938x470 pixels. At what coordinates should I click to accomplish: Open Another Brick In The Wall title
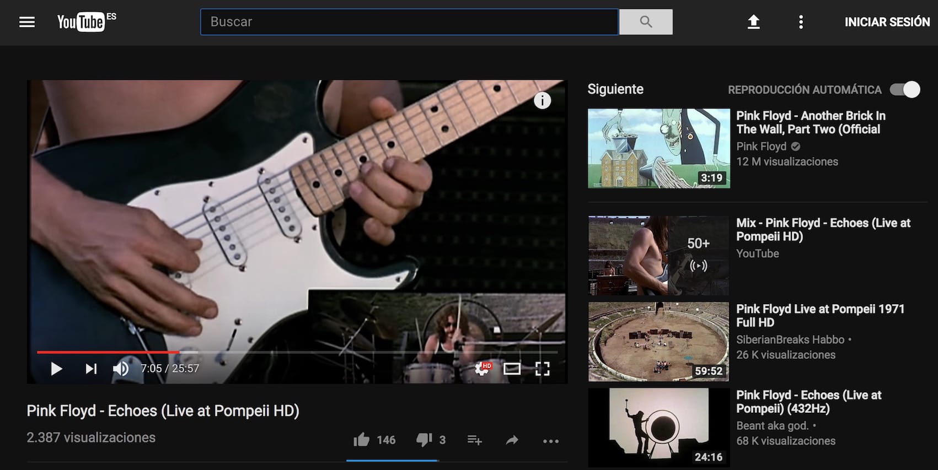(x=811, y=122)
